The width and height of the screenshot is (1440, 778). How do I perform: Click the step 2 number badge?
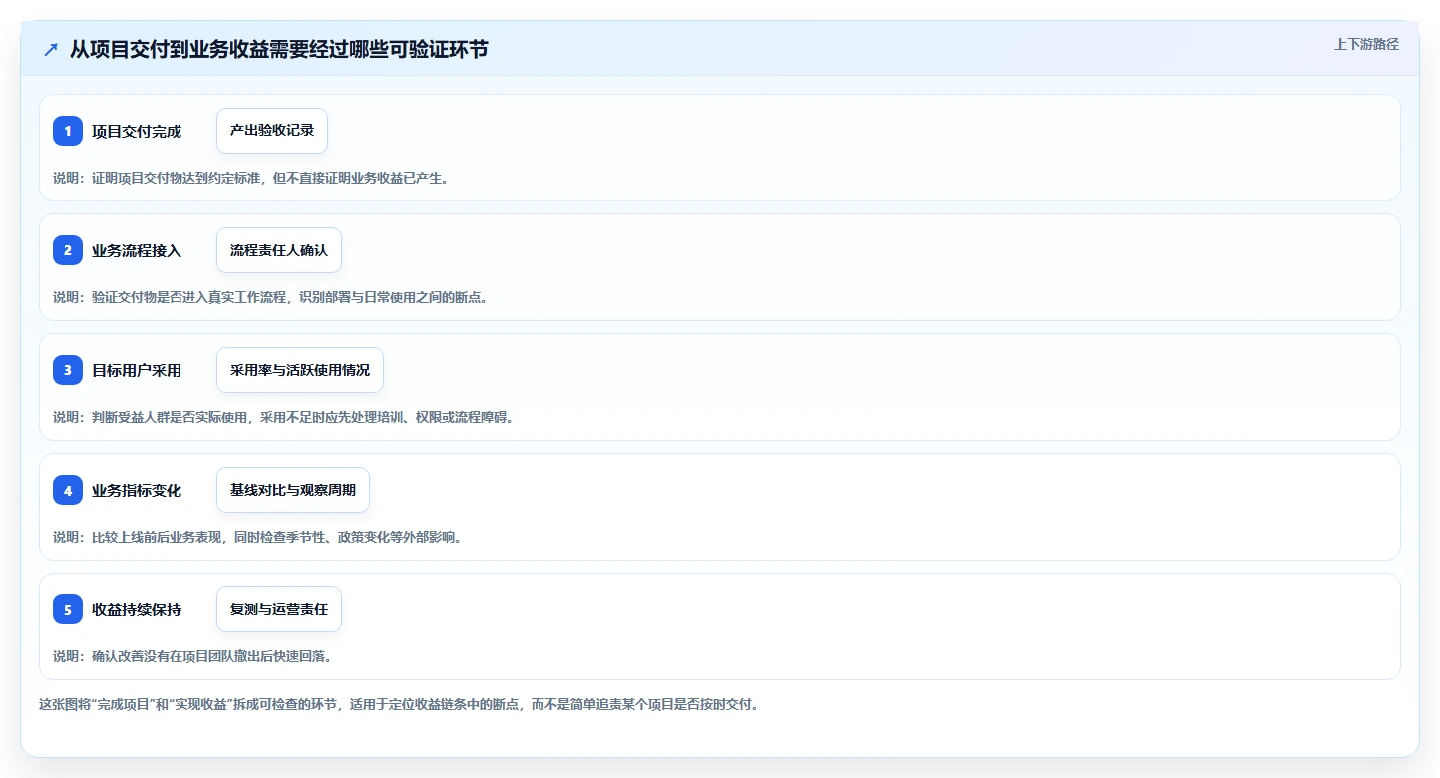click(68, 250)
